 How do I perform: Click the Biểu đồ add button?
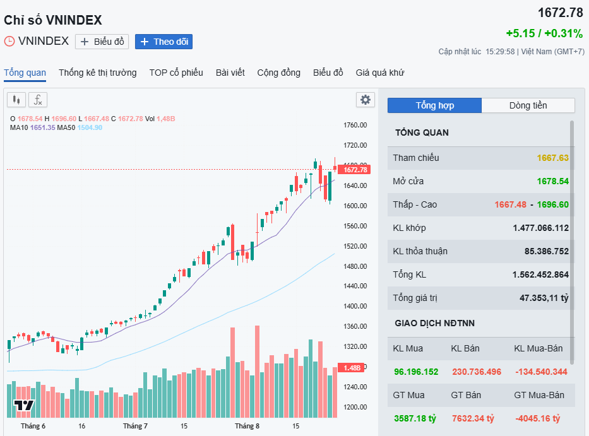pos(102,42)
